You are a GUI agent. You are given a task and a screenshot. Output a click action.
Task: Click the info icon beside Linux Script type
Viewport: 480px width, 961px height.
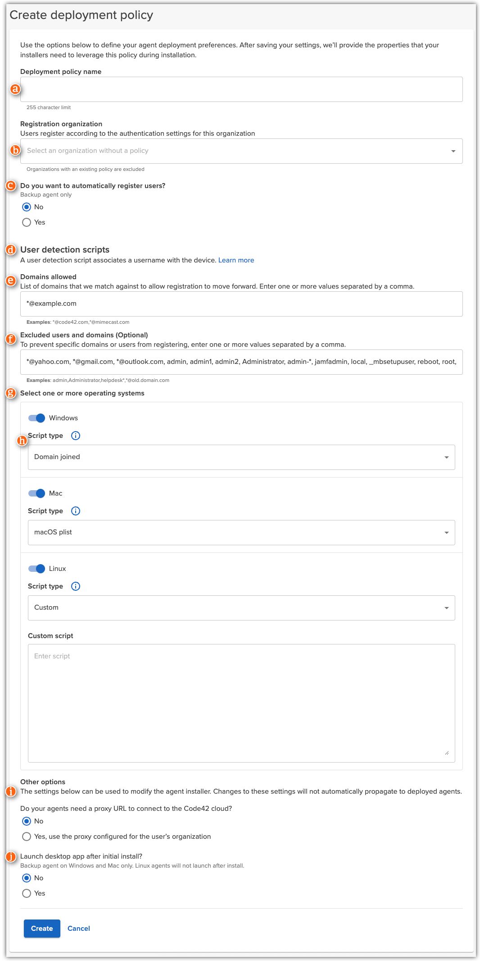pos(76,586)
